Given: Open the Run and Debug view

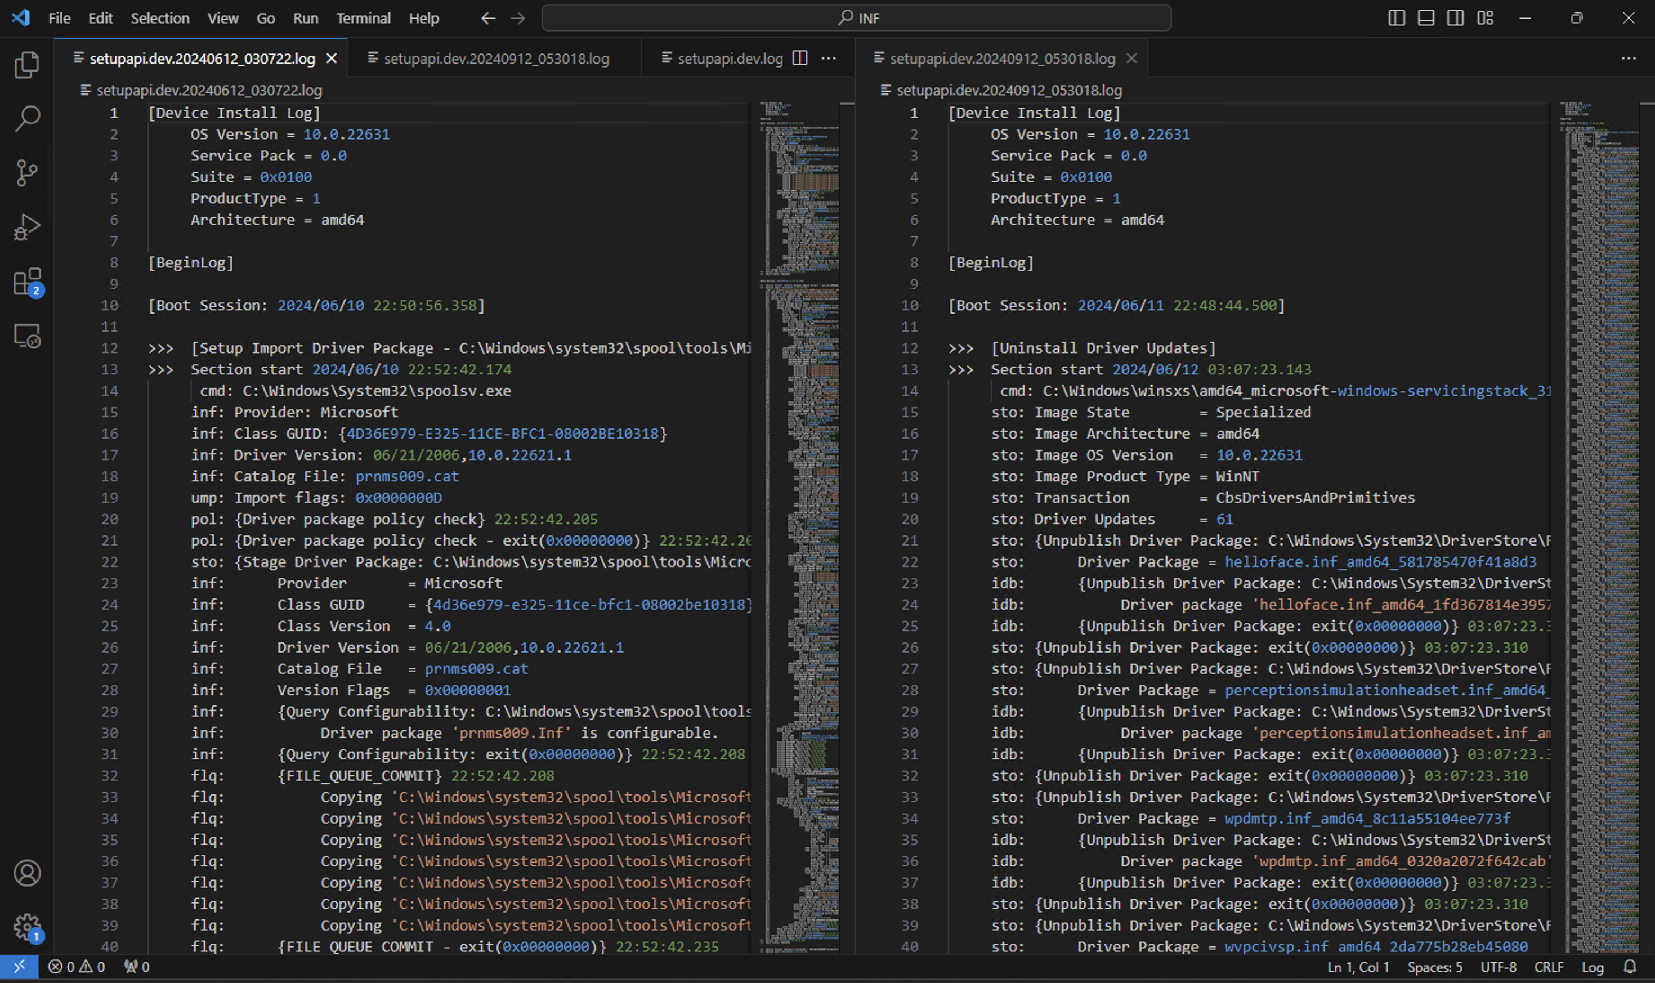Looking at the screenshot, I should point(26,228).
